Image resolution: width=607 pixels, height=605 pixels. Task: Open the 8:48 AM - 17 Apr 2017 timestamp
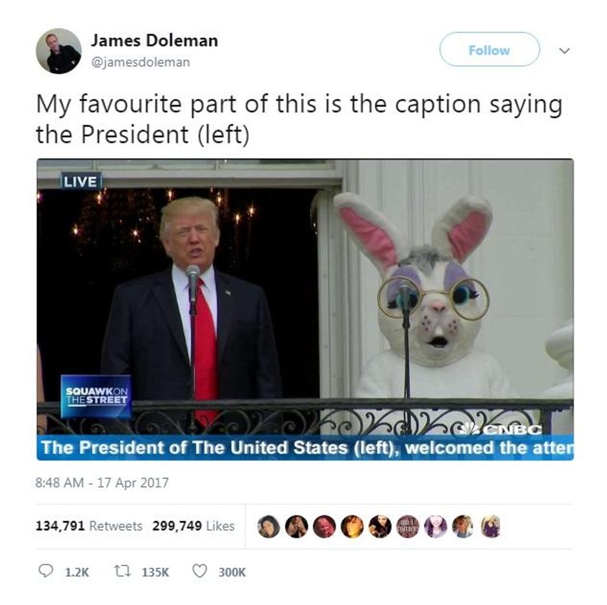(x=102, y=482)
